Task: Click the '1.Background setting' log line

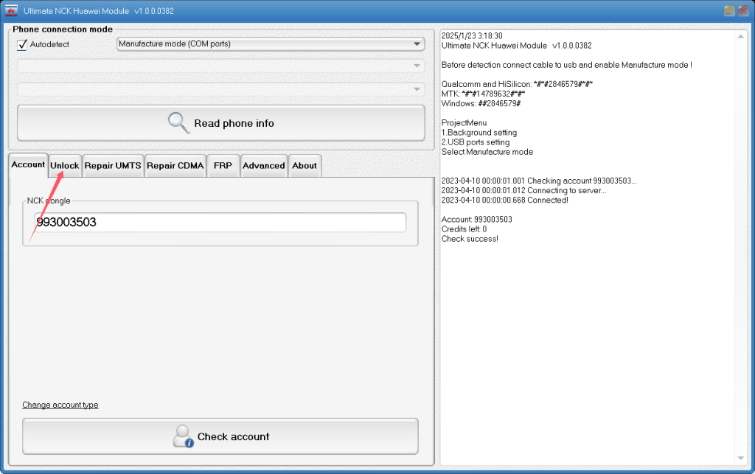Action: coord(479,133)
